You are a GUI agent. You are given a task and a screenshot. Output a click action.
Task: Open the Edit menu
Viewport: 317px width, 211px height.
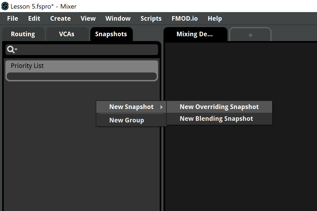(34, 18)
